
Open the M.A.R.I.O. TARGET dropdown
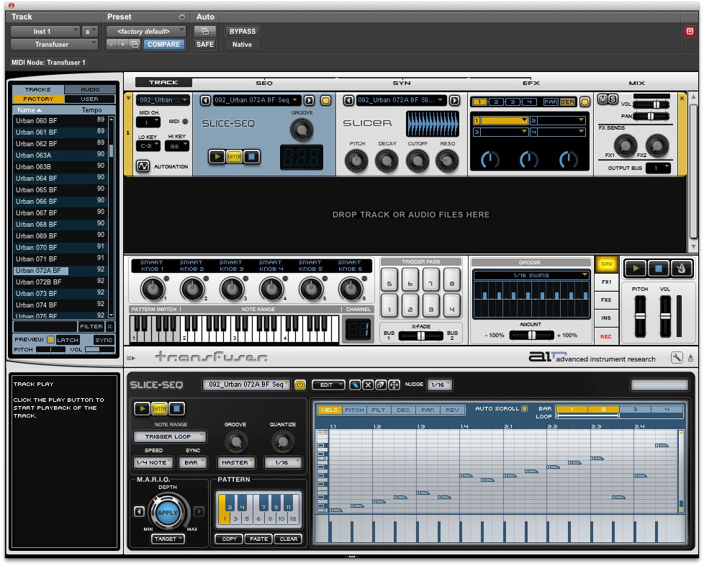click(168, 539)
